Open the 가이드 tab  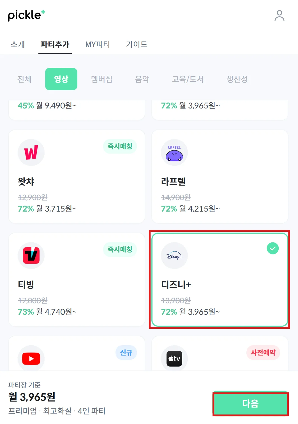137,44
